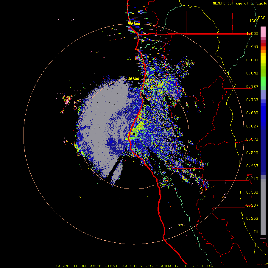Click the DCC product label above the scale
The width and height of the screenshot is (268, 268).
click(x=261, y=18)
